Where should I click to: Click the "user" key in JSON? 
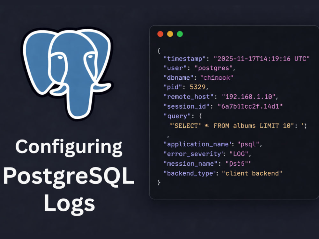175,68
